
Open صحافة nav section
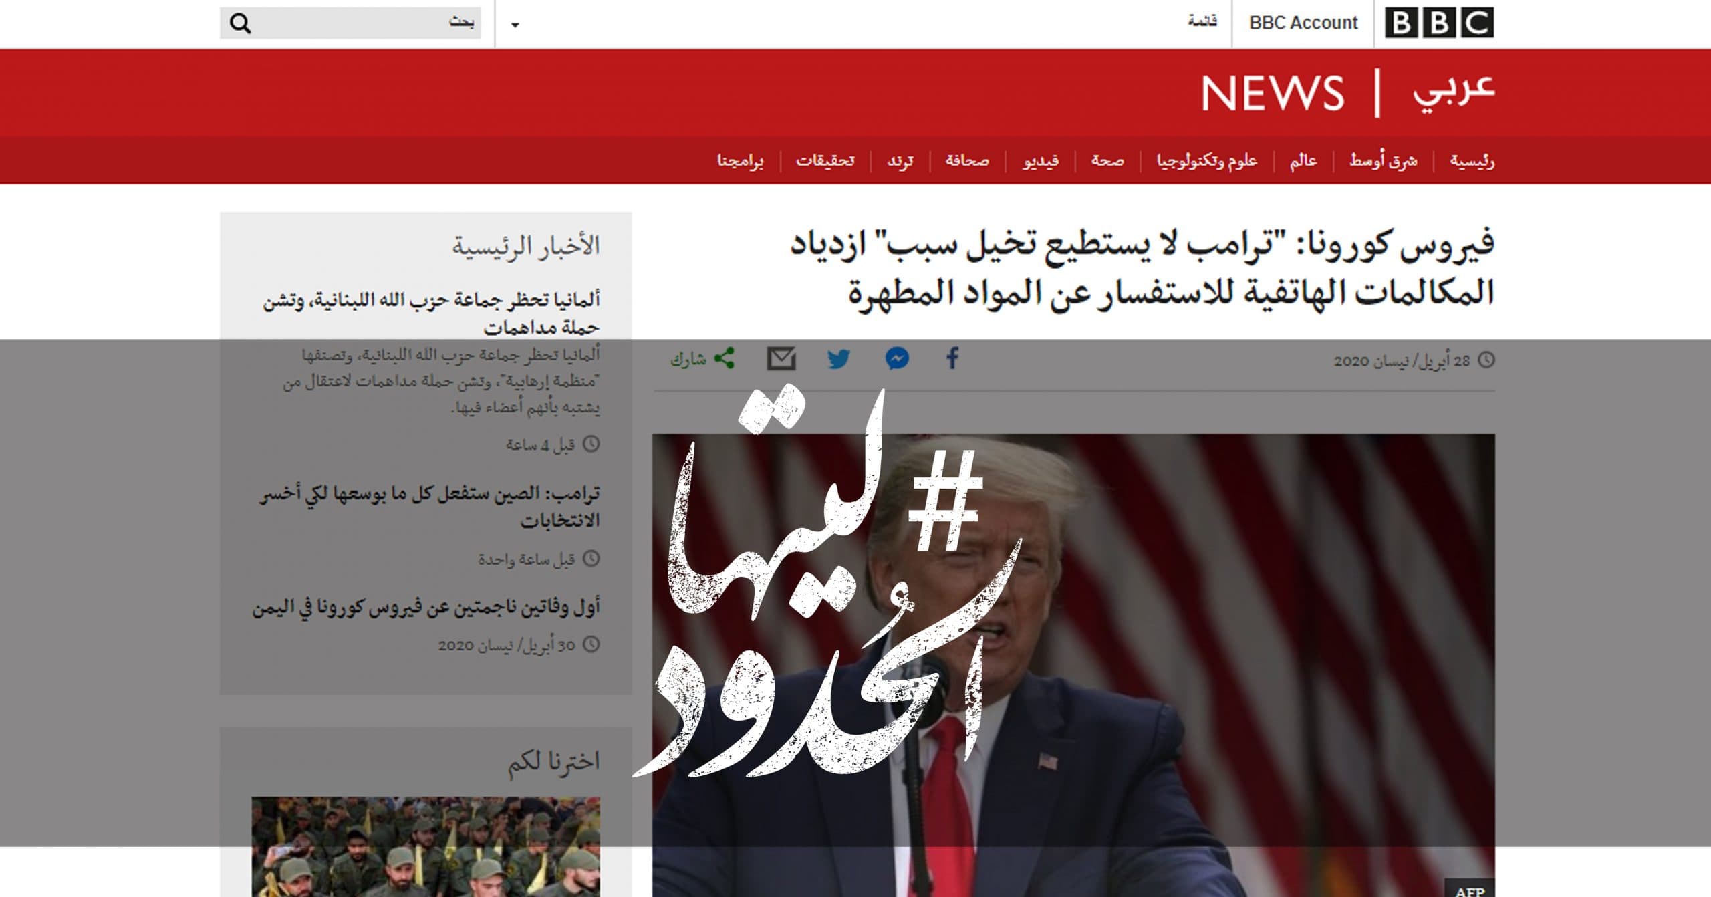pos(967,161)
